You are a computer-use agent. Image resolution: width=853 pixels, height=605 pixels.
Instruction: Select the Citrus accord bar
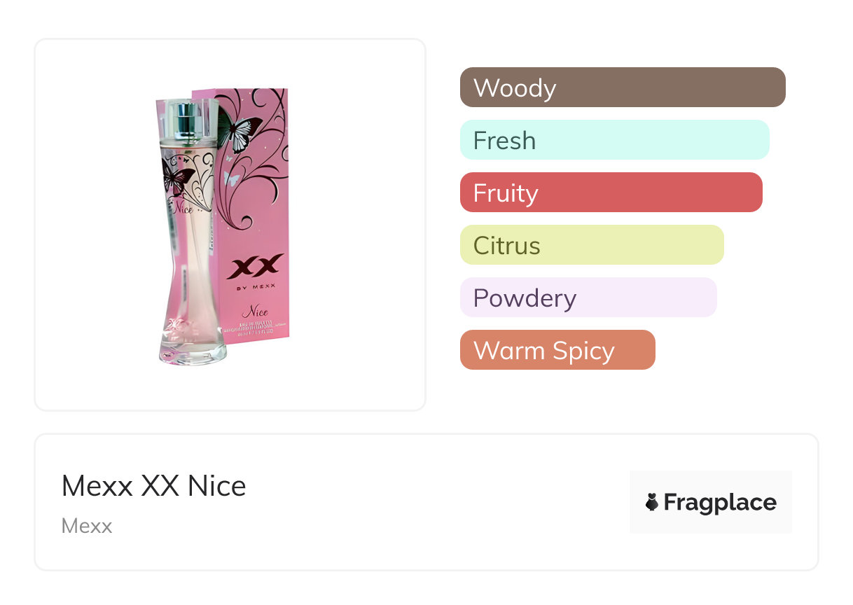point(591,245)
